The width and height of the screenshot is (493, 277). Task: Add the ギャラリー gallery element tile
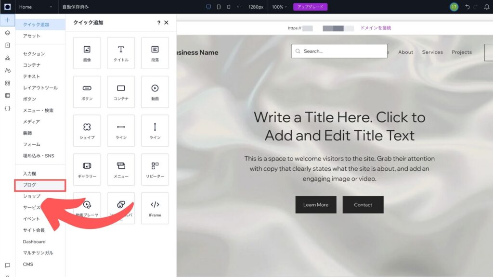(87, 170)
